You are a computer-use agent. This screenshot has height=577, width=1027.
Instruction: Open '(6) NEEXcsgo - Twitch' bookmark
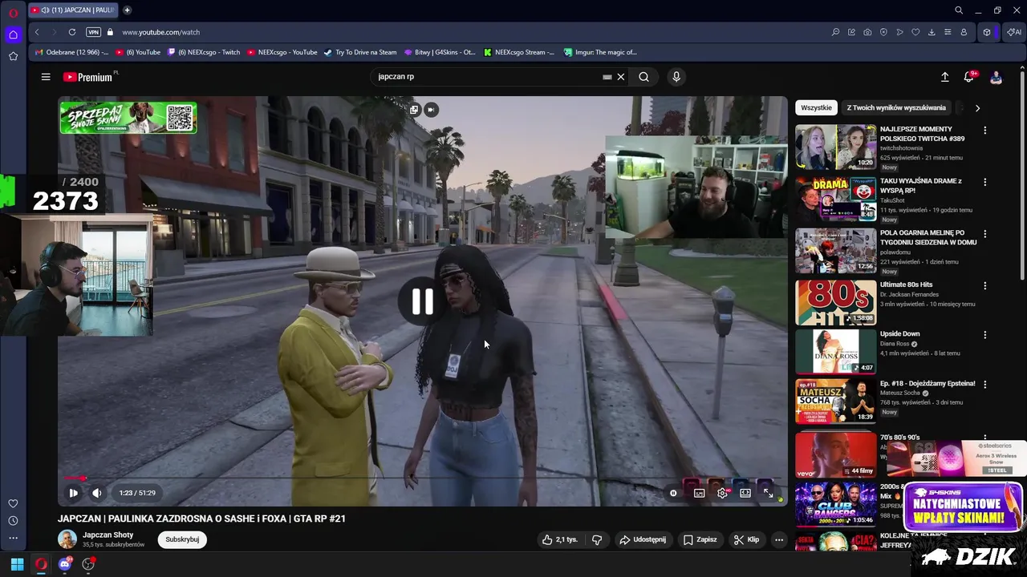[x=204, y=52]
